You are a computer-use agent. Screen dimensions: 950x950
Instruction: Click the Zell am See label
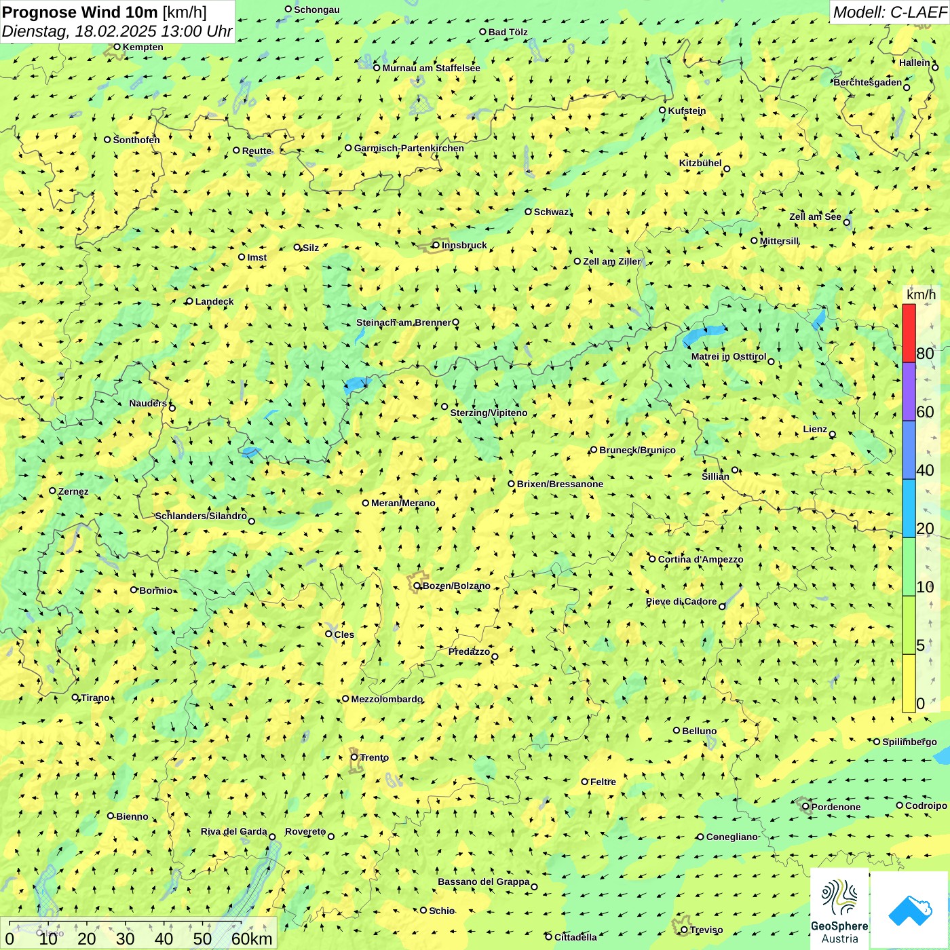click(815, 216)
